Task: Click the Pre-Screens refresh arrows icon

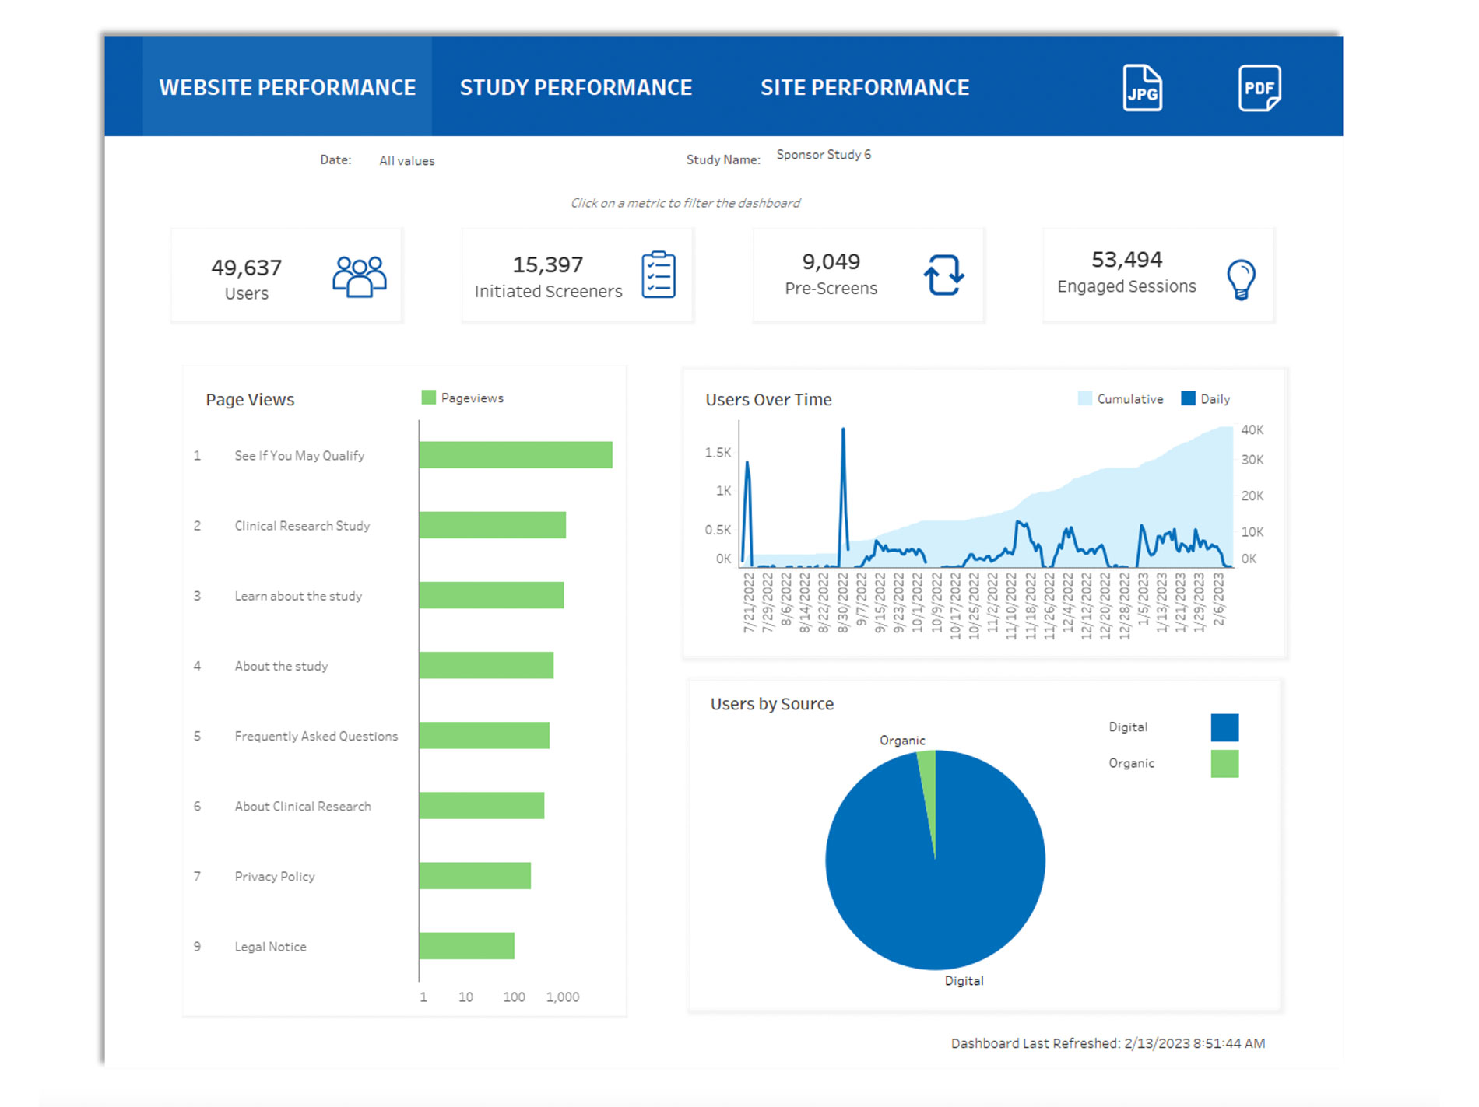Action: coord(943,275)
